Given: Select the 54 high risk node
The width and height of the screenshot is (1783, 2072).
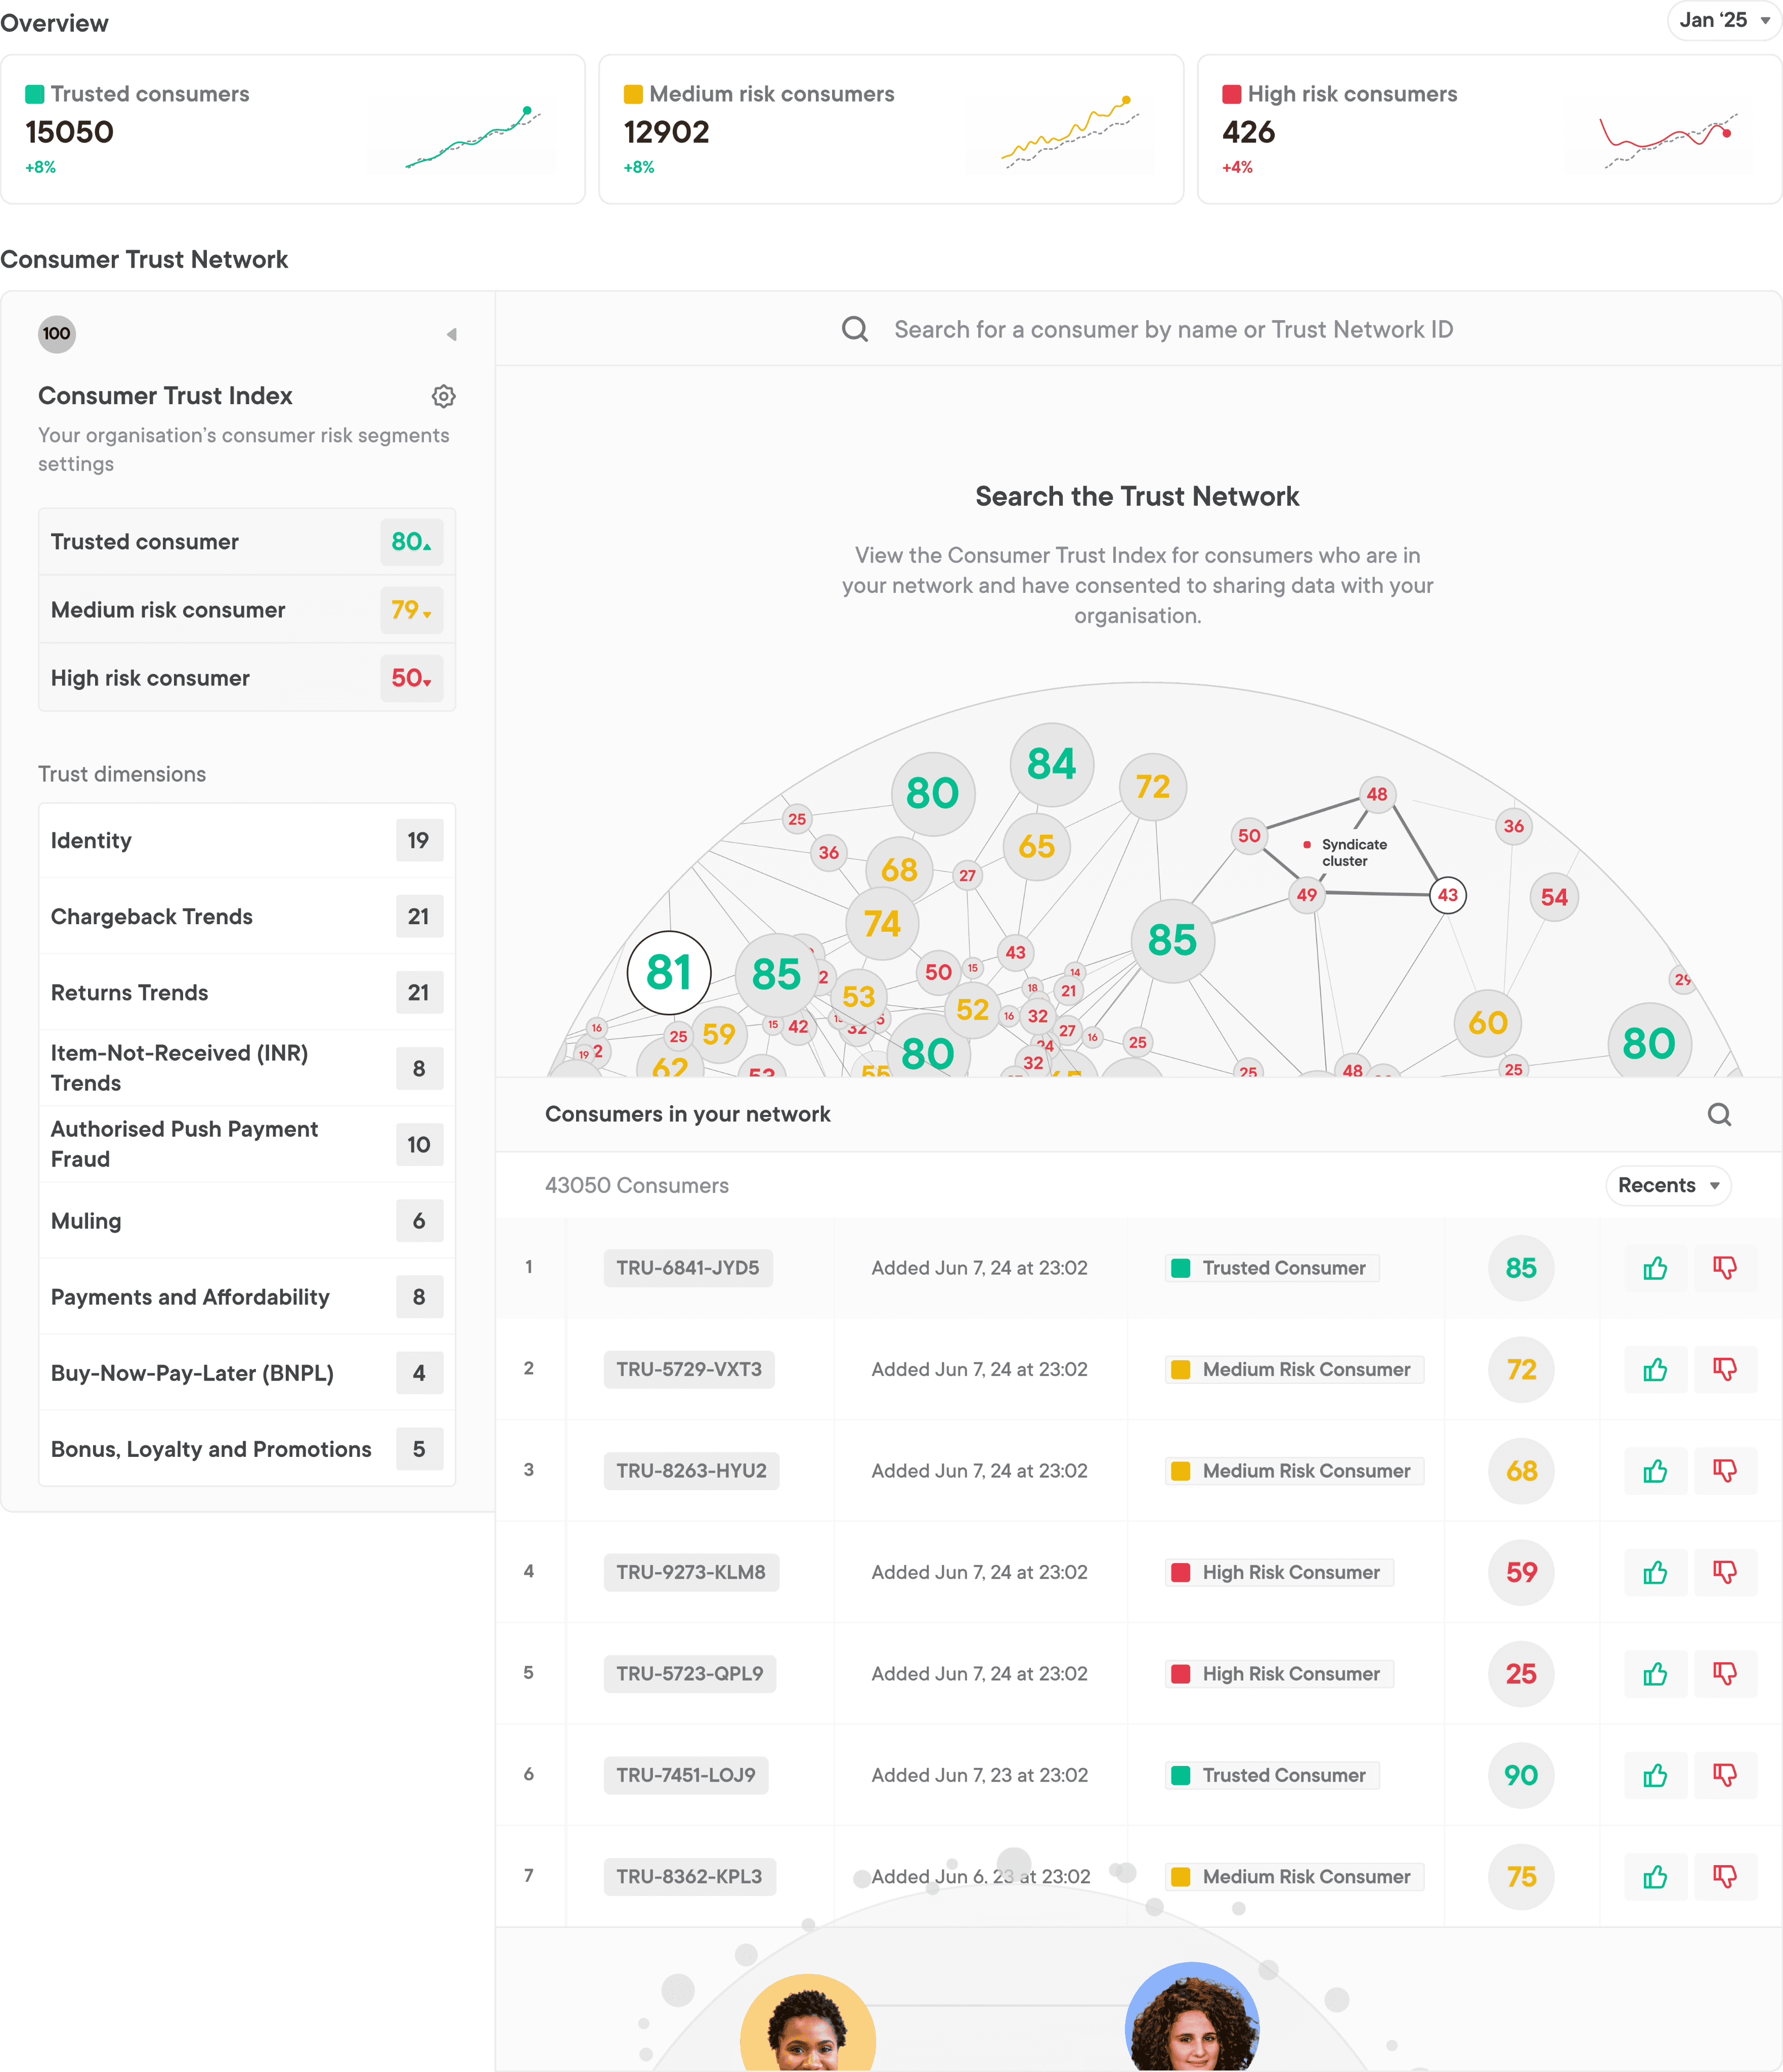Looking at the screenshot, I should pyautogui.click(x=1554, y=897).
